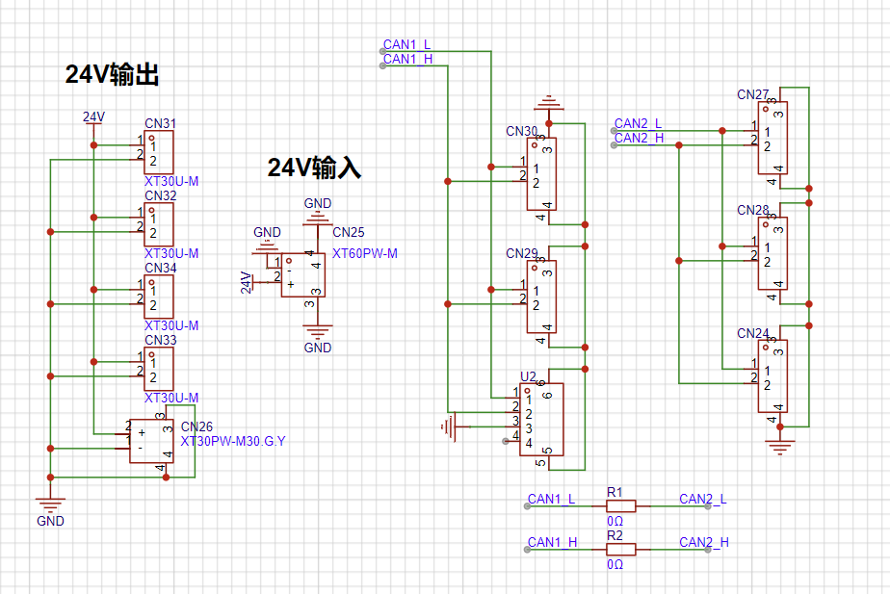Viewport: 890px width, 594px height.
Task: Click the CAN2_L net label left of CN27
Action: pyautogui.click(x=638, y=123)
